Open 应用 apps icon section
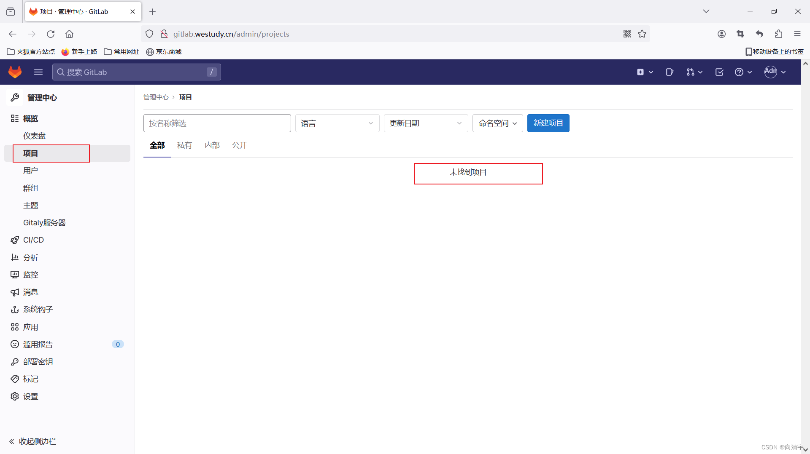Viewport: 810px width, 454px height. (67, 327)
